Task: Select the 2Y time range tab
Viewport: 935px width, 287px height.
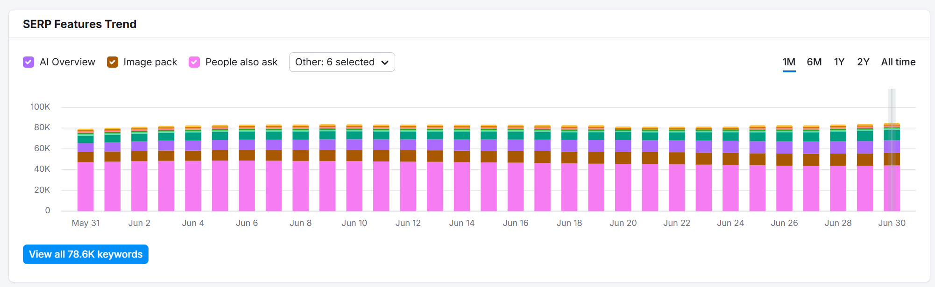Action: pyautogui.click(x=863, y=62)
